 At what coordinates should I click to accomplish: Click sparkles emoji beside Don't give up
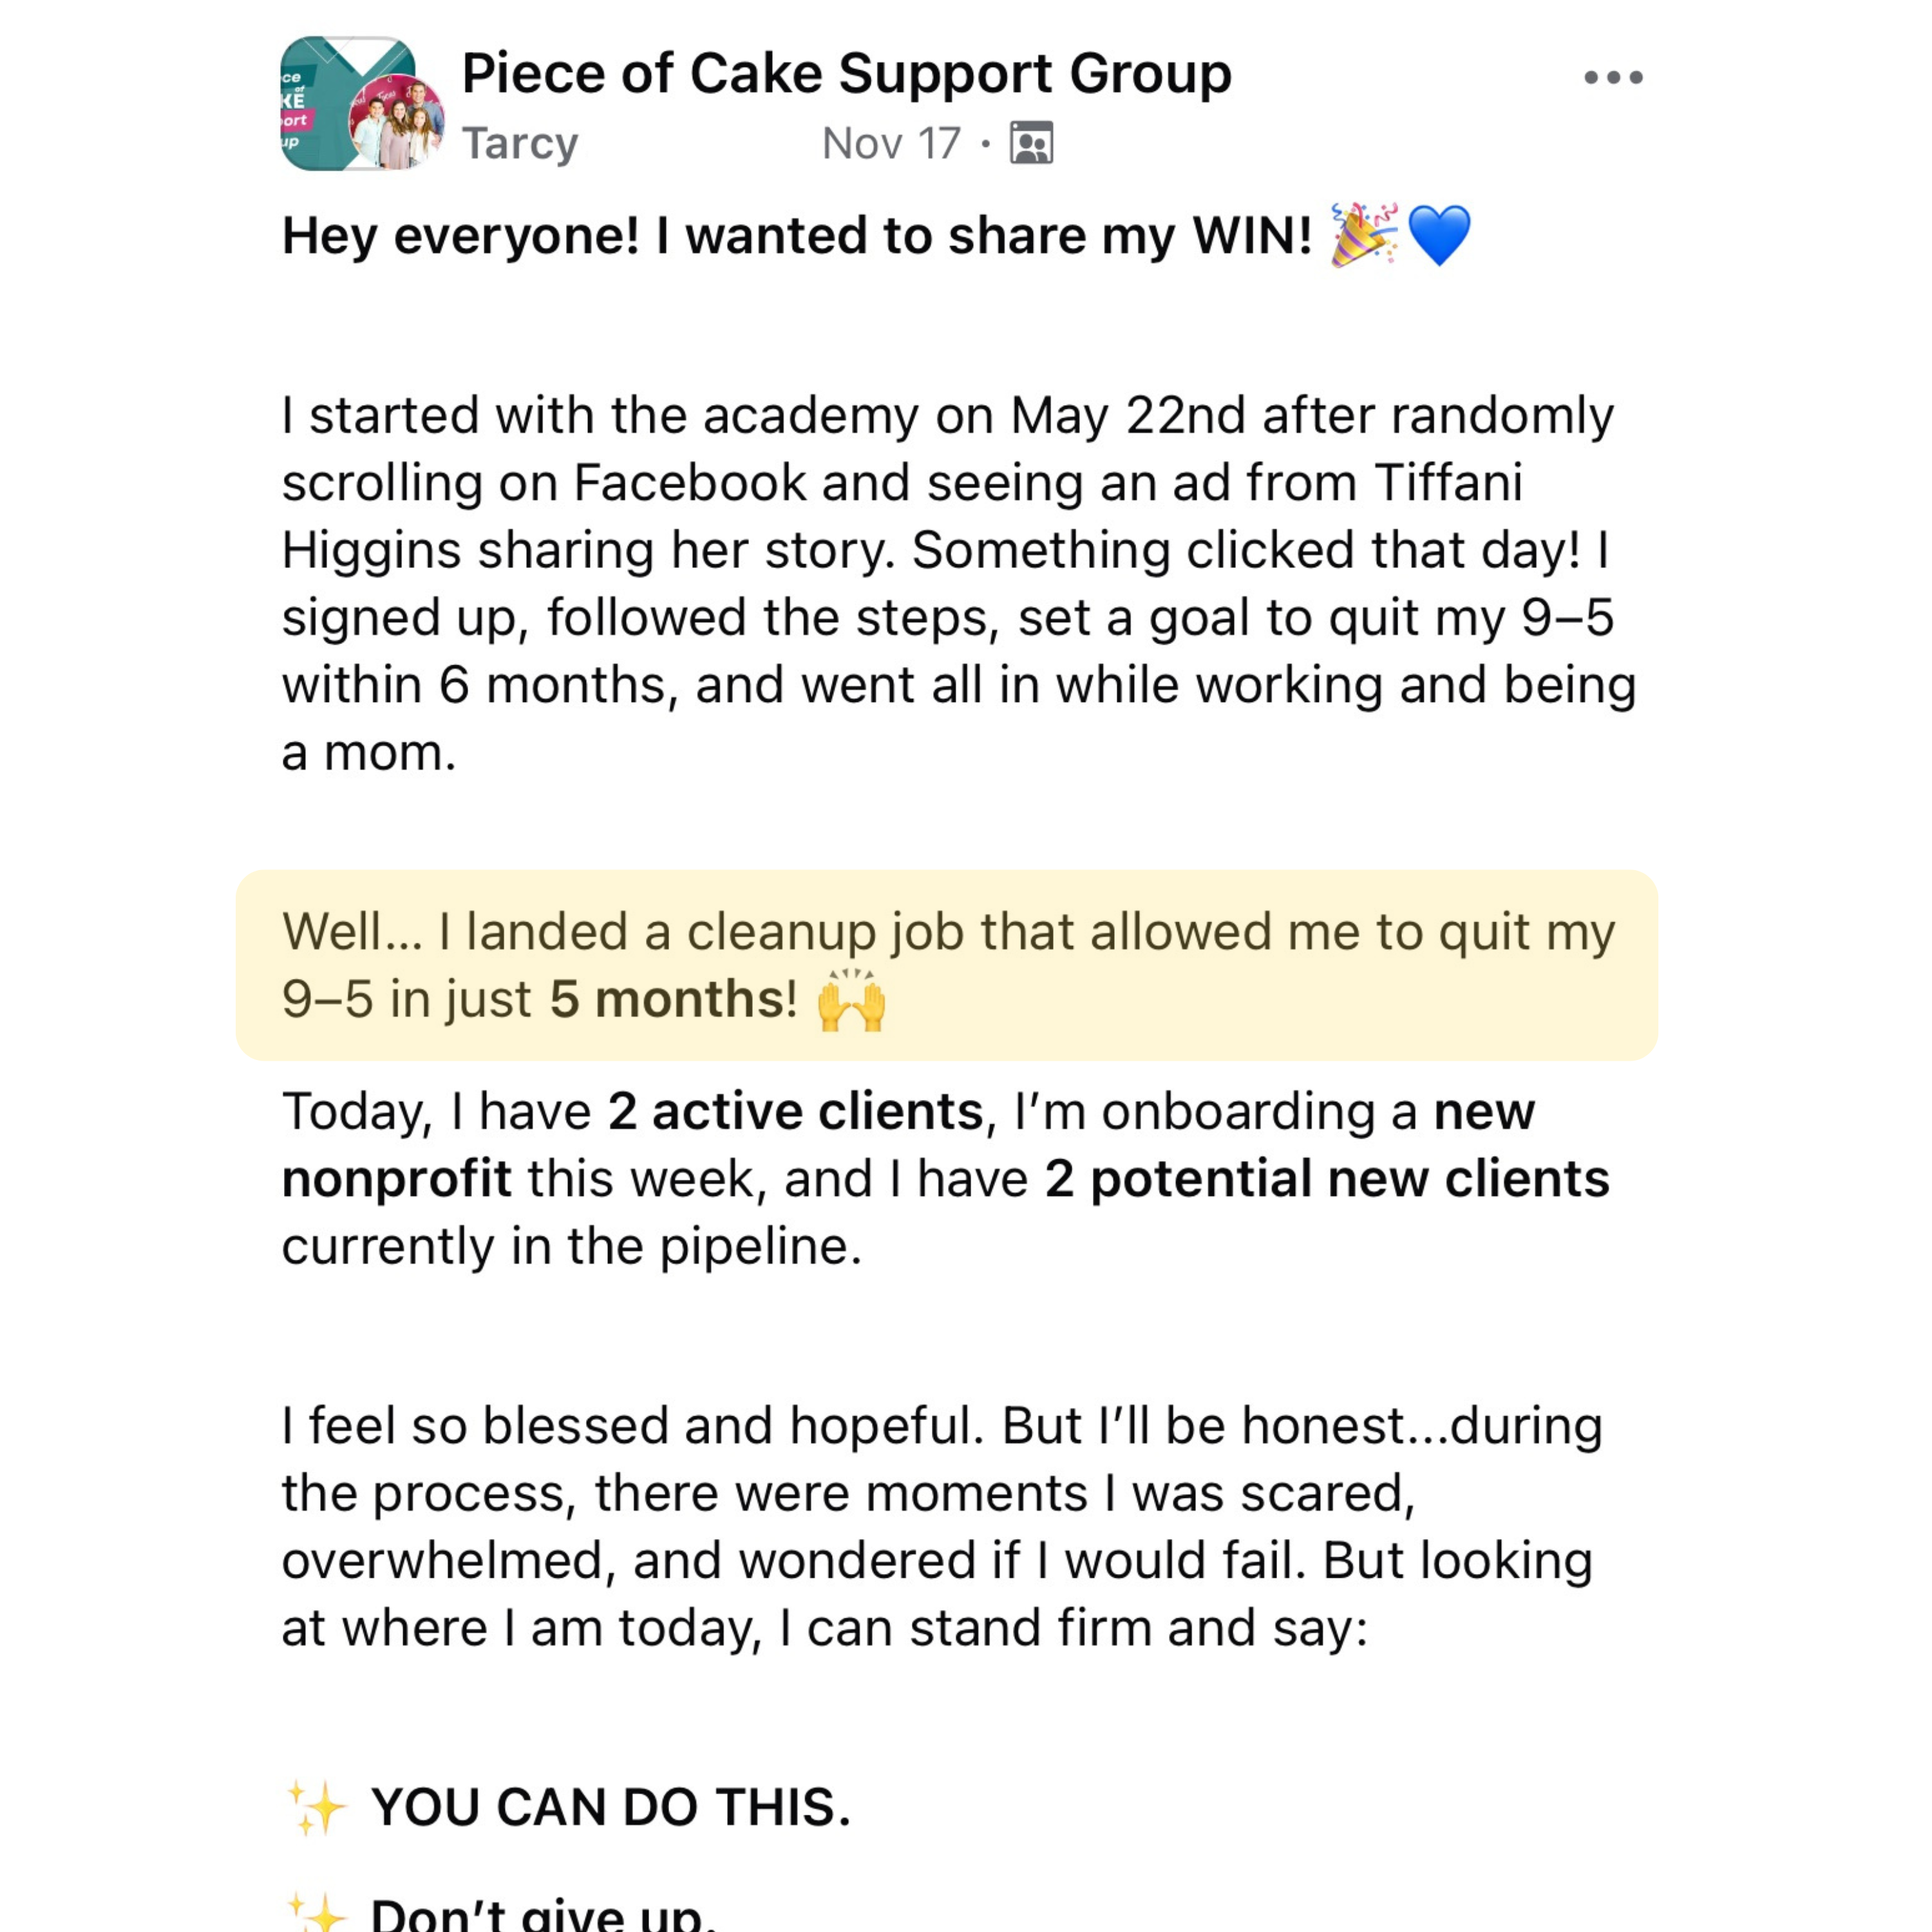coord(316,1912)
